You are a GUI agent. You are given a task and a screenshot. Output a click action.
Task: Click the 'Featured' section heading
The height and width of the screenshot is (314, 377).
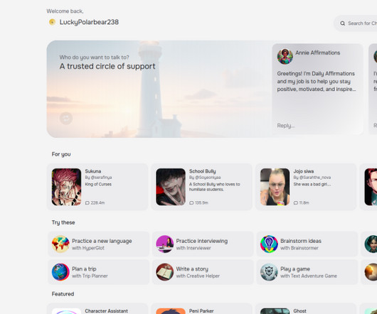63,294
